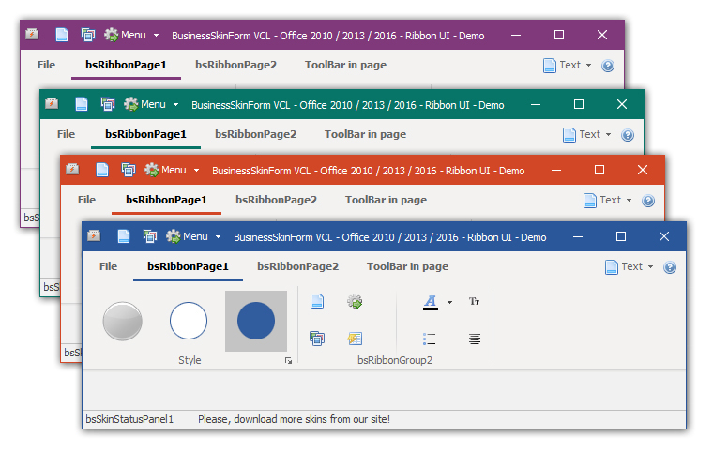Image resolution: width=713 pixels, height=452 pixels.
Task: Click the cascade windows icon in the purple window
Action: [88, 35]
